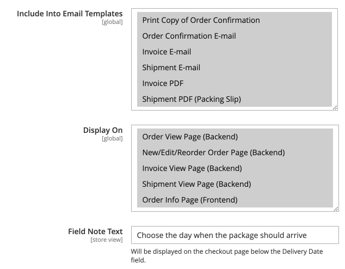Click the [store view] scope label
Screen dimensions: 345x269
pos(107,240)
